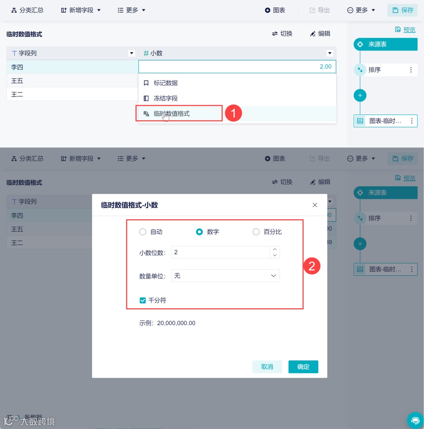The height and width of the screenshot is (429, 424).
Task: Click the 预览 preview link
Action: [x=408, y=29]
